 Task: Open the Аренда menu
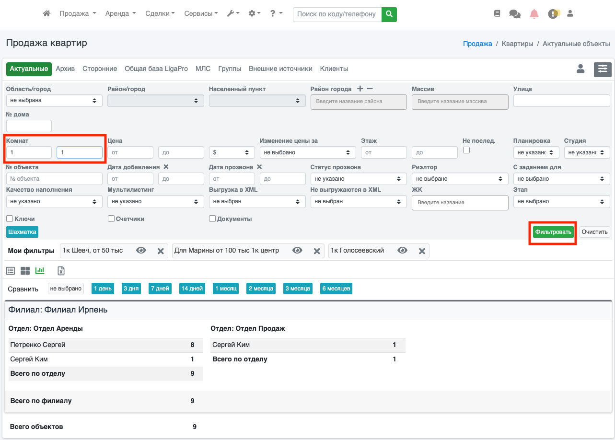click(x=120, y=14)
